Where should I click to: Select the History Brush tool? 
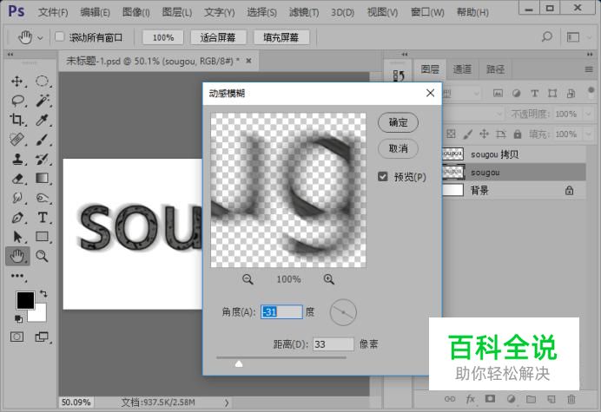point(43,159)
